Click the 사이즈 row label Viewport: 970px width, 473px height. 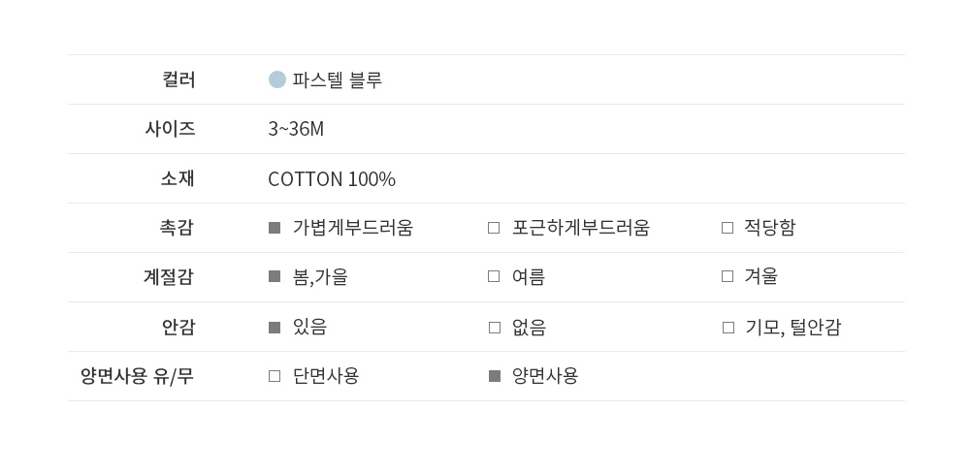(170, 128)
